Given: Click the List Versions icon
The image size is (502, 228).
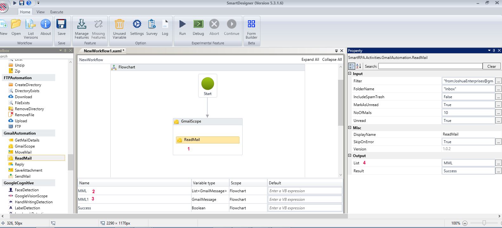Looking at the screenshot, I should [x=31, y=24].
